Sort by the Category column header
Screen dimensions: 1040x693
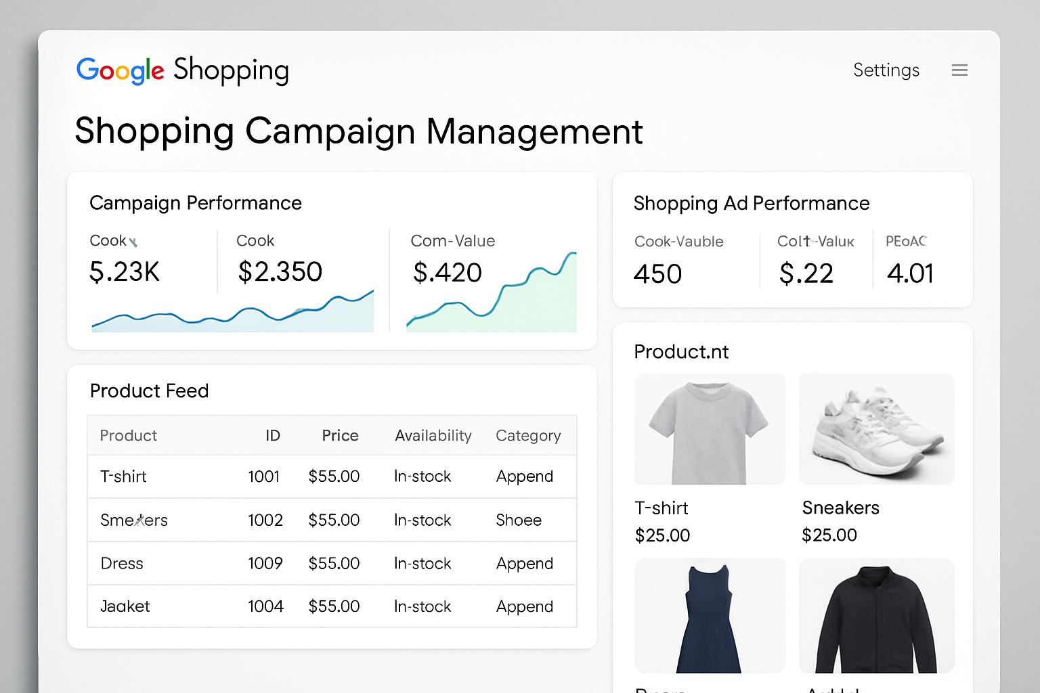click(x=528, y=436)
